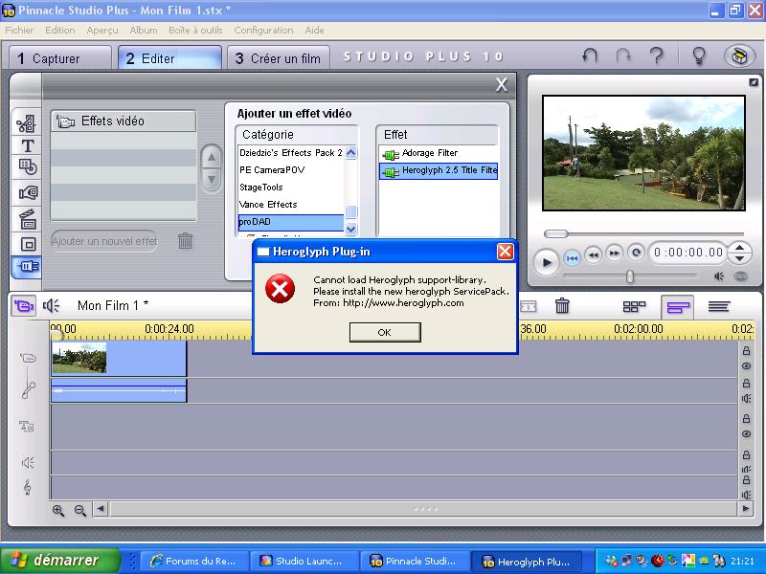Image resolution: width=766 pixels, height=574 pixels.
Task: Click the undo arrow icon
Action: [590, 56]
